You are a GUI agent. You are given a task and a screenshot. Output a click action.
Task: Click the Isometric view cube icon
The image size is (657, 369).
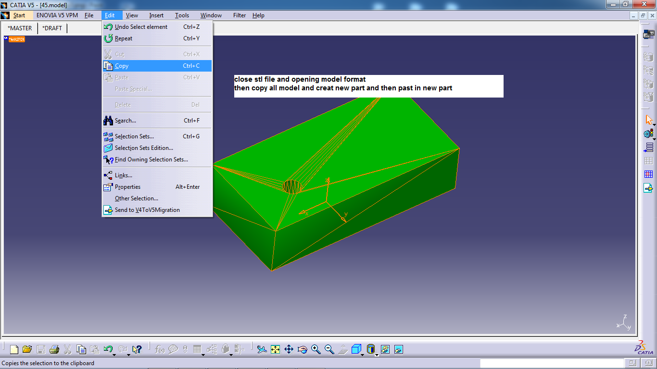(x=356, y=349)
